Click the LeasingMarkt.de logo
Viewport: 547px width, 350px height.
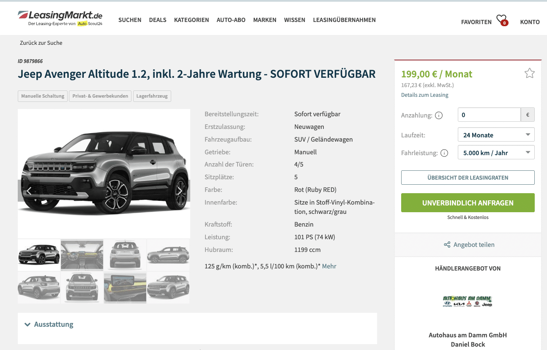click(60, 18)
